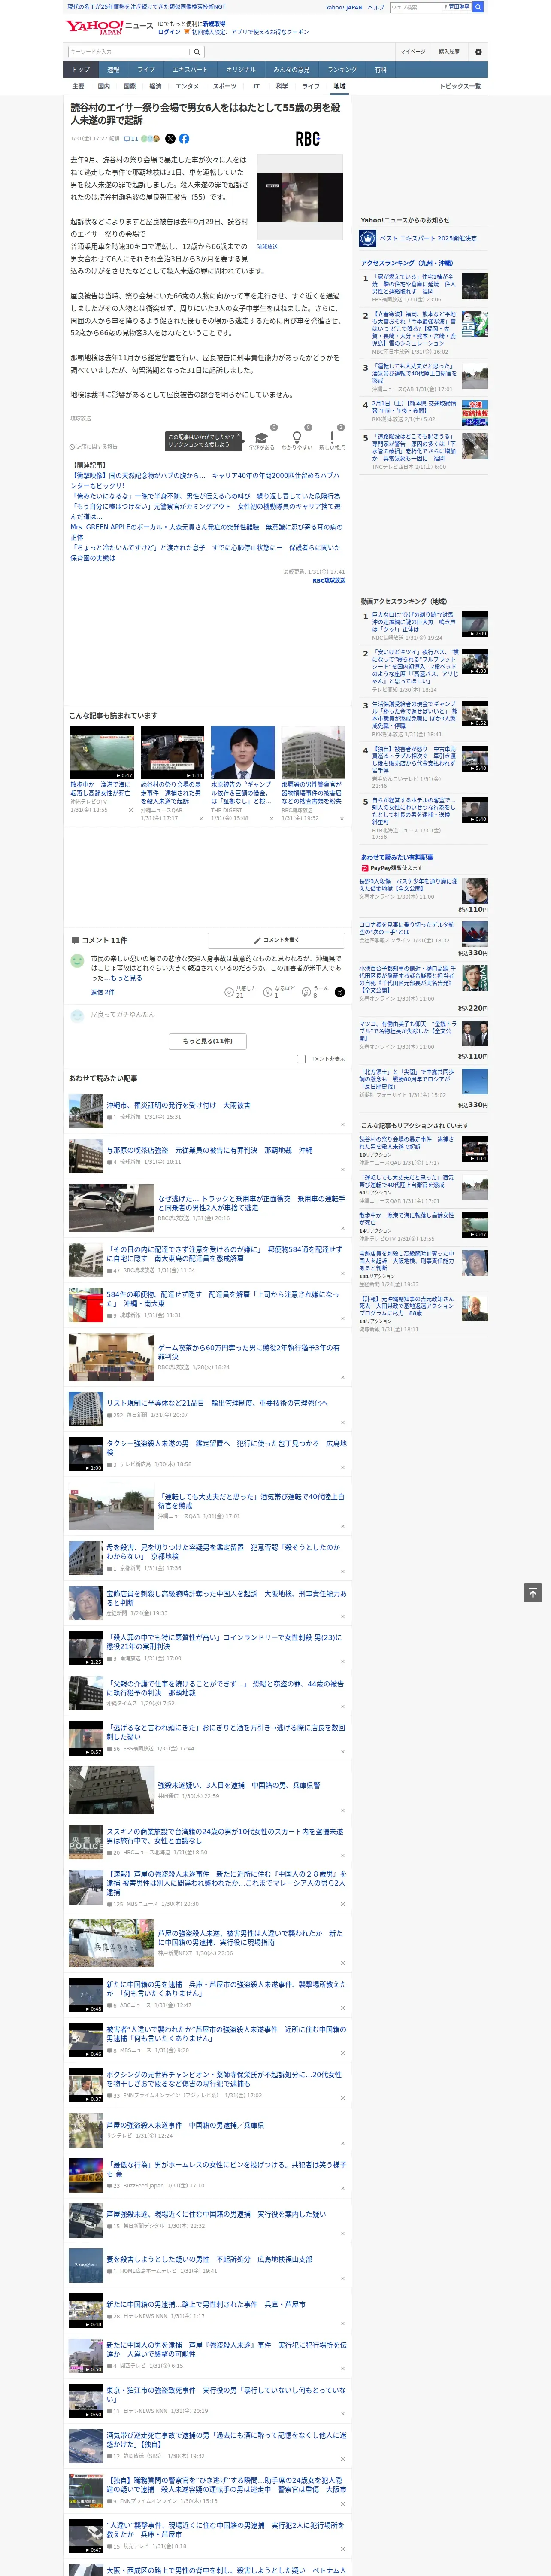Open the 水原被告の「ギャンブル依存」recommended thumbnail
The image size is (551, 2576).
tap(242, 753)
